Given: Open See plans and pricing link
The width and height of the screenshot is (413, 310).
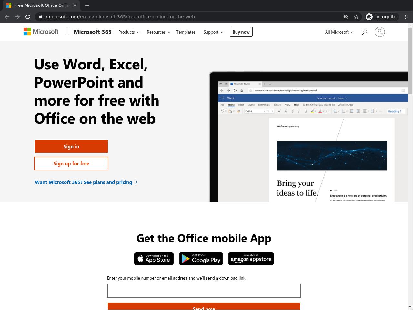Looking at the screenshot, I should click(86, 182).
